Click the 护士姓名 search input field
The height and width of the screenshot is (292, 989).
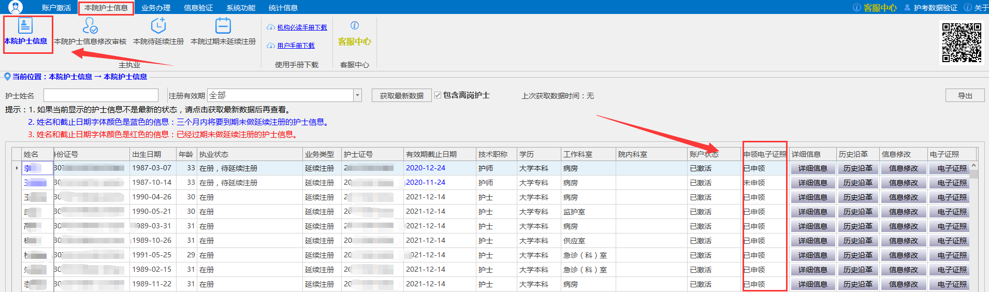tap(101, 95)
